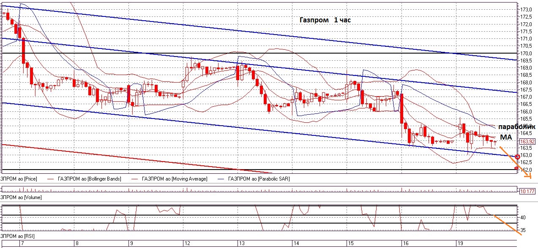Click the 167,0 price axis label
The height and width of the screenshot is (248, 538).
click(527, 97)
